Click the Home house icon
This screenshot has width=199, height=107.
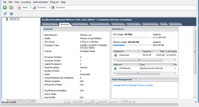tap(19, 8)
